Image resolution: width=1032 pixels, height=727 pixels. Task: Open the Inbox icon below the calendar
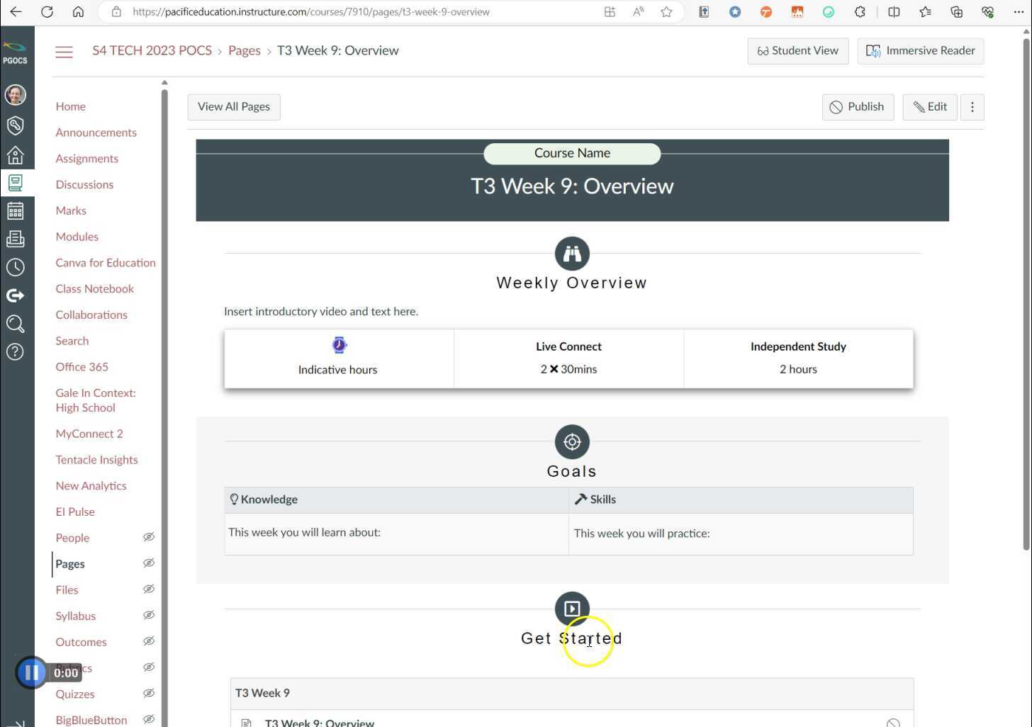coord(16,239)
